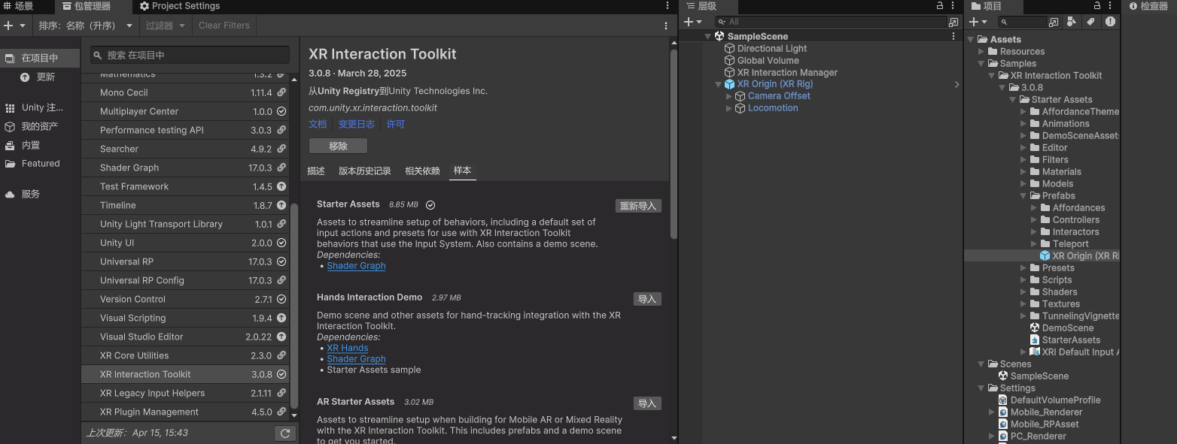Import the AR Starter Assets sample
The width and height of the screenshot is (1177, 444).
[x=647, y=403]
